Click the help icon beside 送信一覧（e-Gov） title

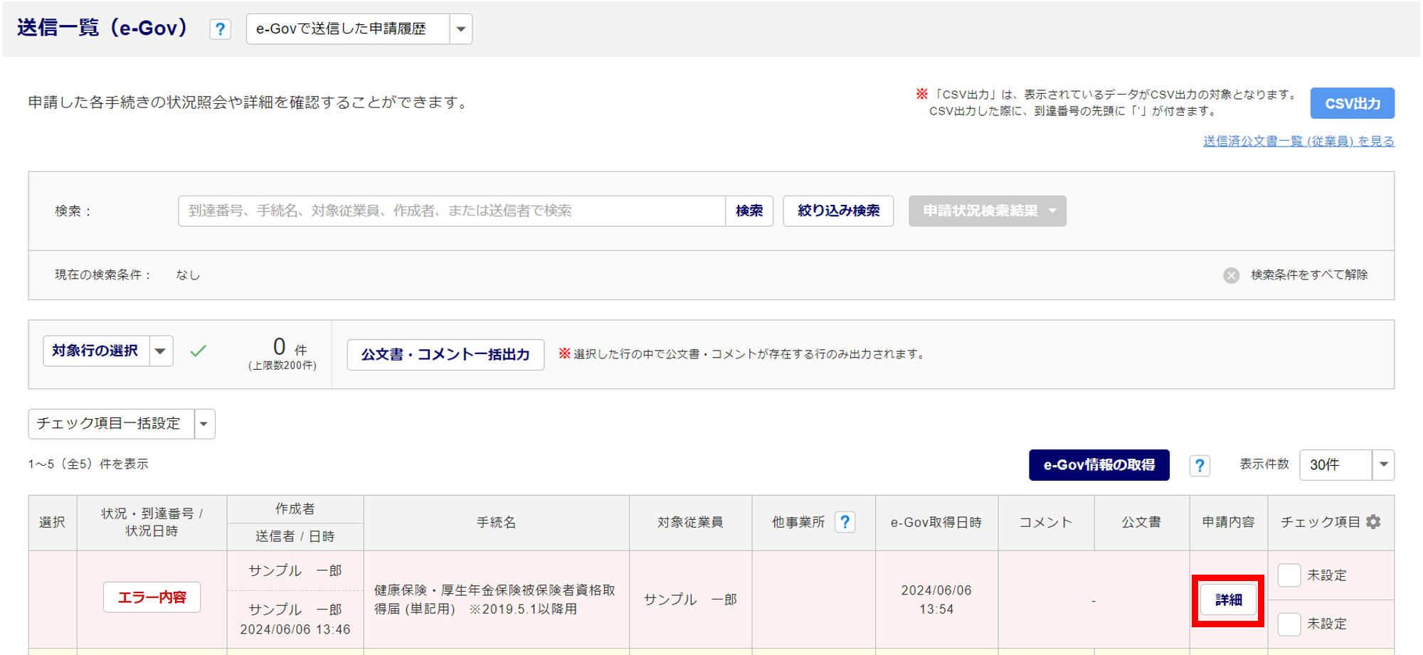point(220,29)
